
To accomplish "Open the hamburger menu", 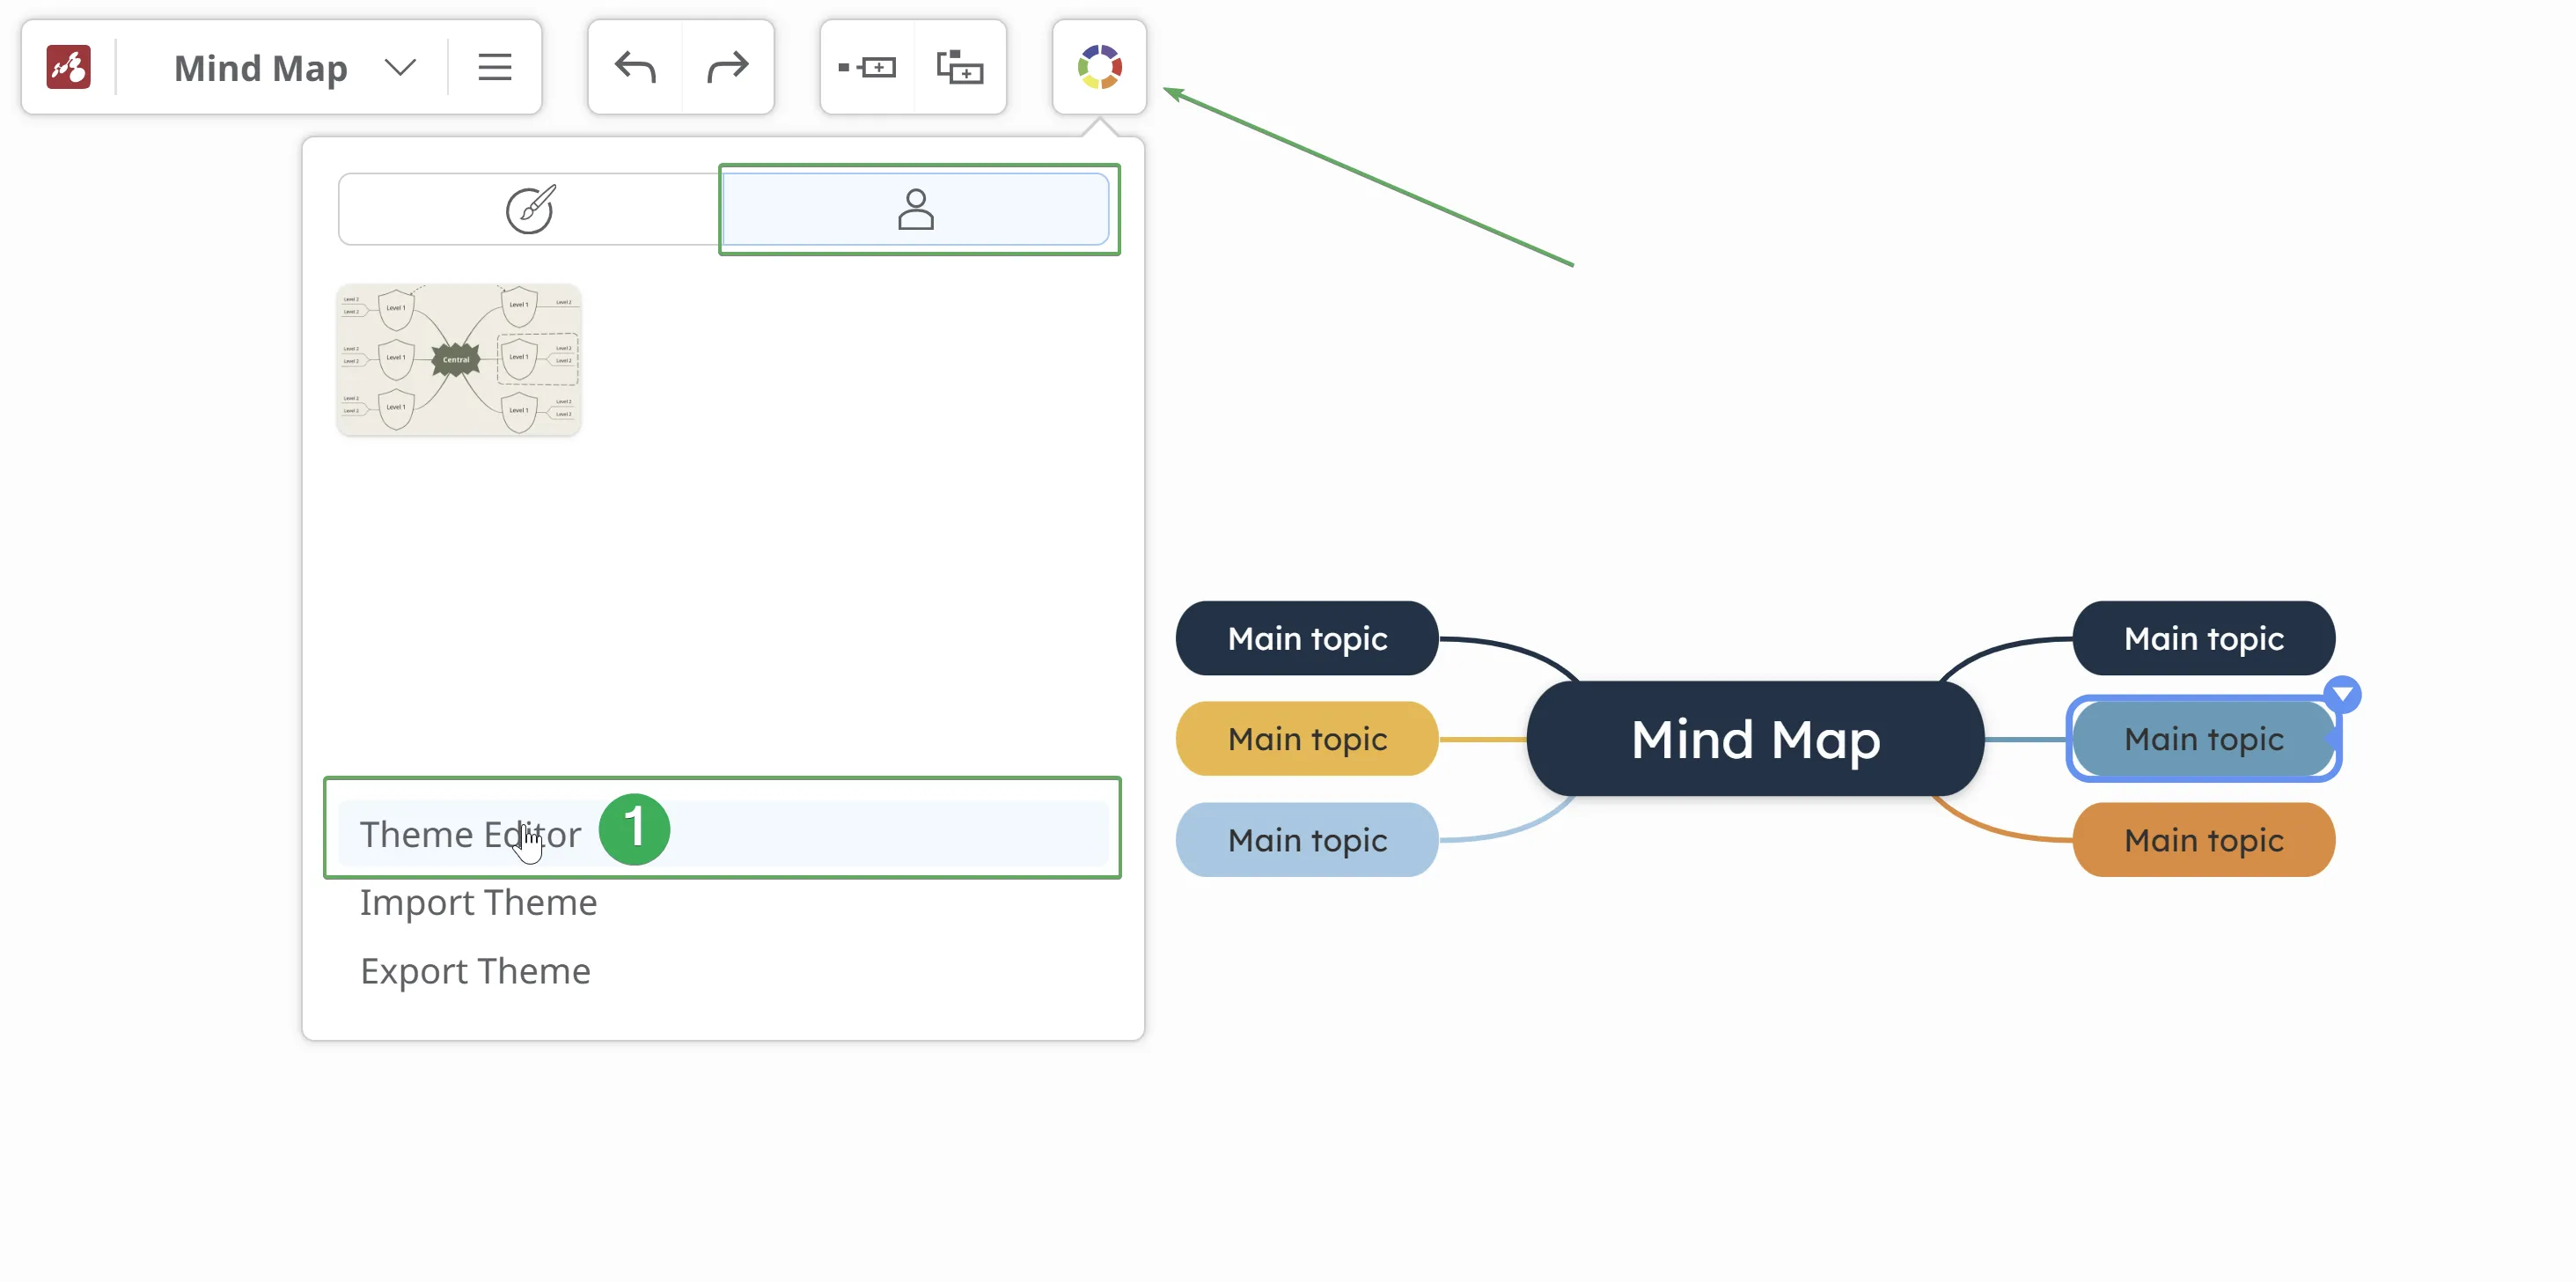I will (494, 67).
